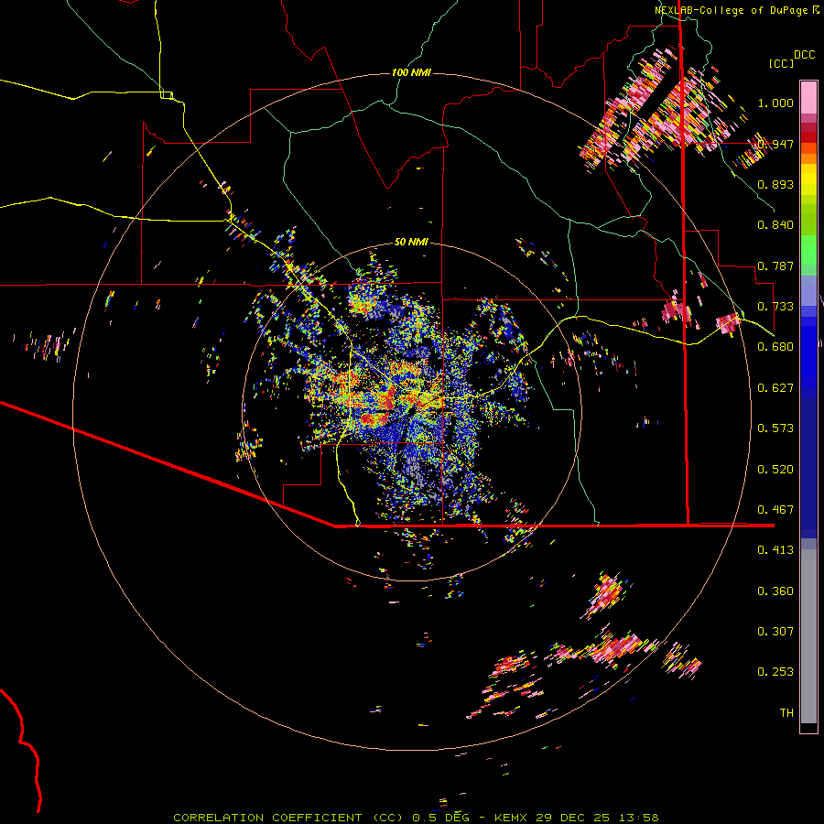Click the 0.520 legend value
The width and height of the screenshot is (824, 824).
[x=775, y=470]
